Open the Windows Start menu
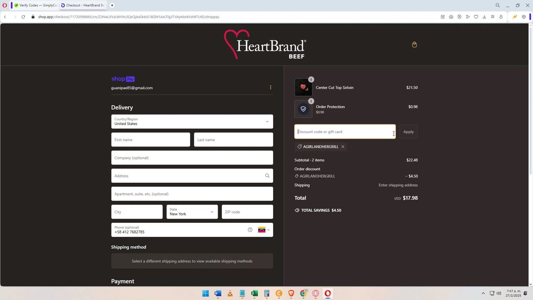Viewport: 533px width, 300px height. 206,293
